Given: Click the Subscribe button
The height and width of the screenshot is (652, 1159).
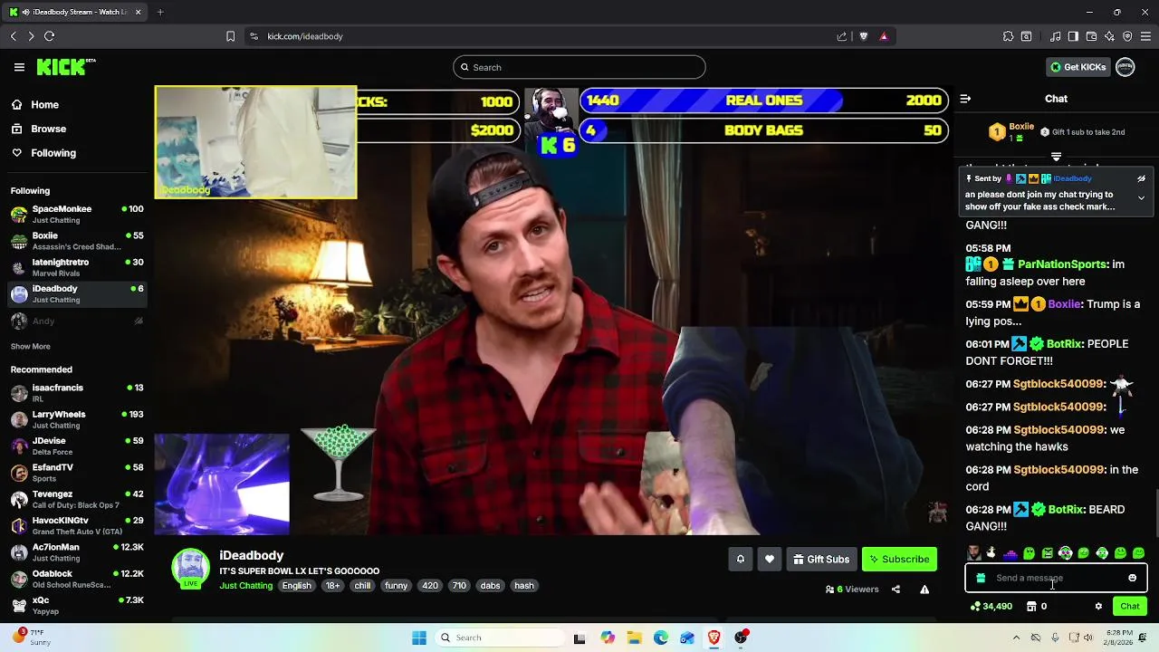Looking at the screenshot, I should pyautogui.click(x=899, y=560).
